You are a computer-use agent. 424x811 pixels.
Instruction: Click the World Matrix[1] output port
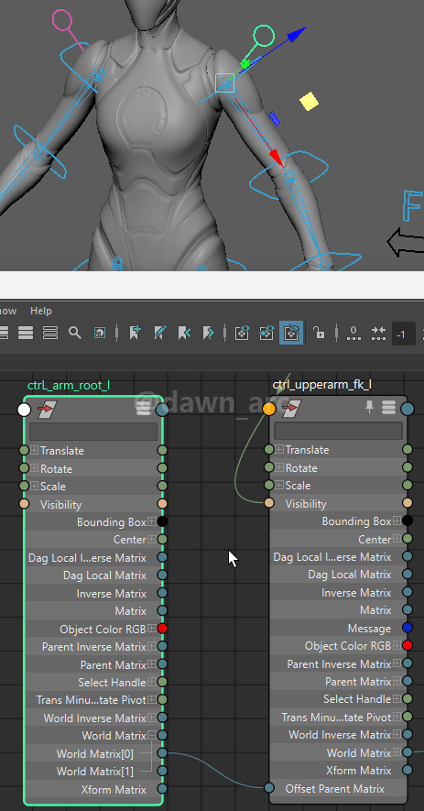[162, 771]
